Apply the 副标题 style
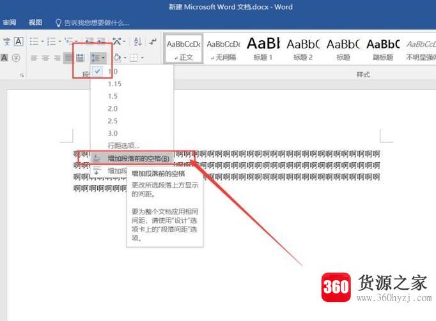436x321 pixels. (383, 49)
